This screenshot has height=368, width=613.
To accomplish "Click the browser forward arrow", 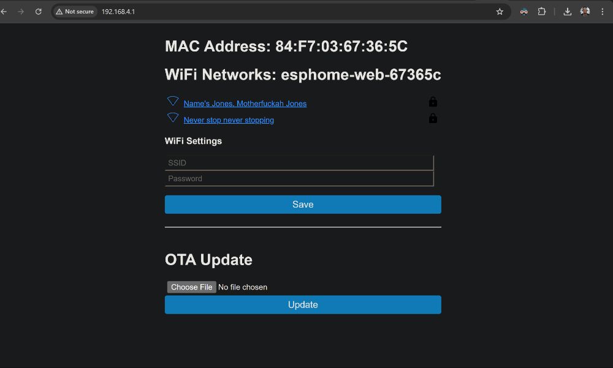I will 21,12.
